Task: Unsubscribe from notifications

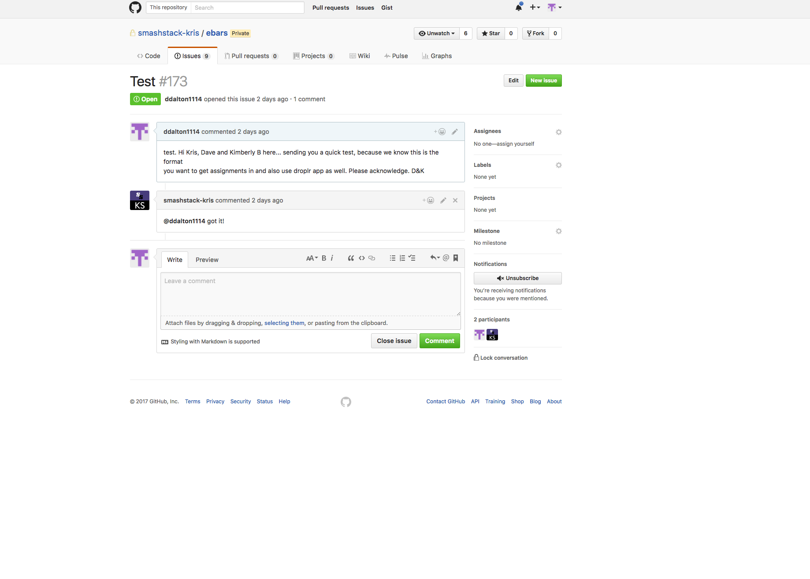Action: [518, 278]
